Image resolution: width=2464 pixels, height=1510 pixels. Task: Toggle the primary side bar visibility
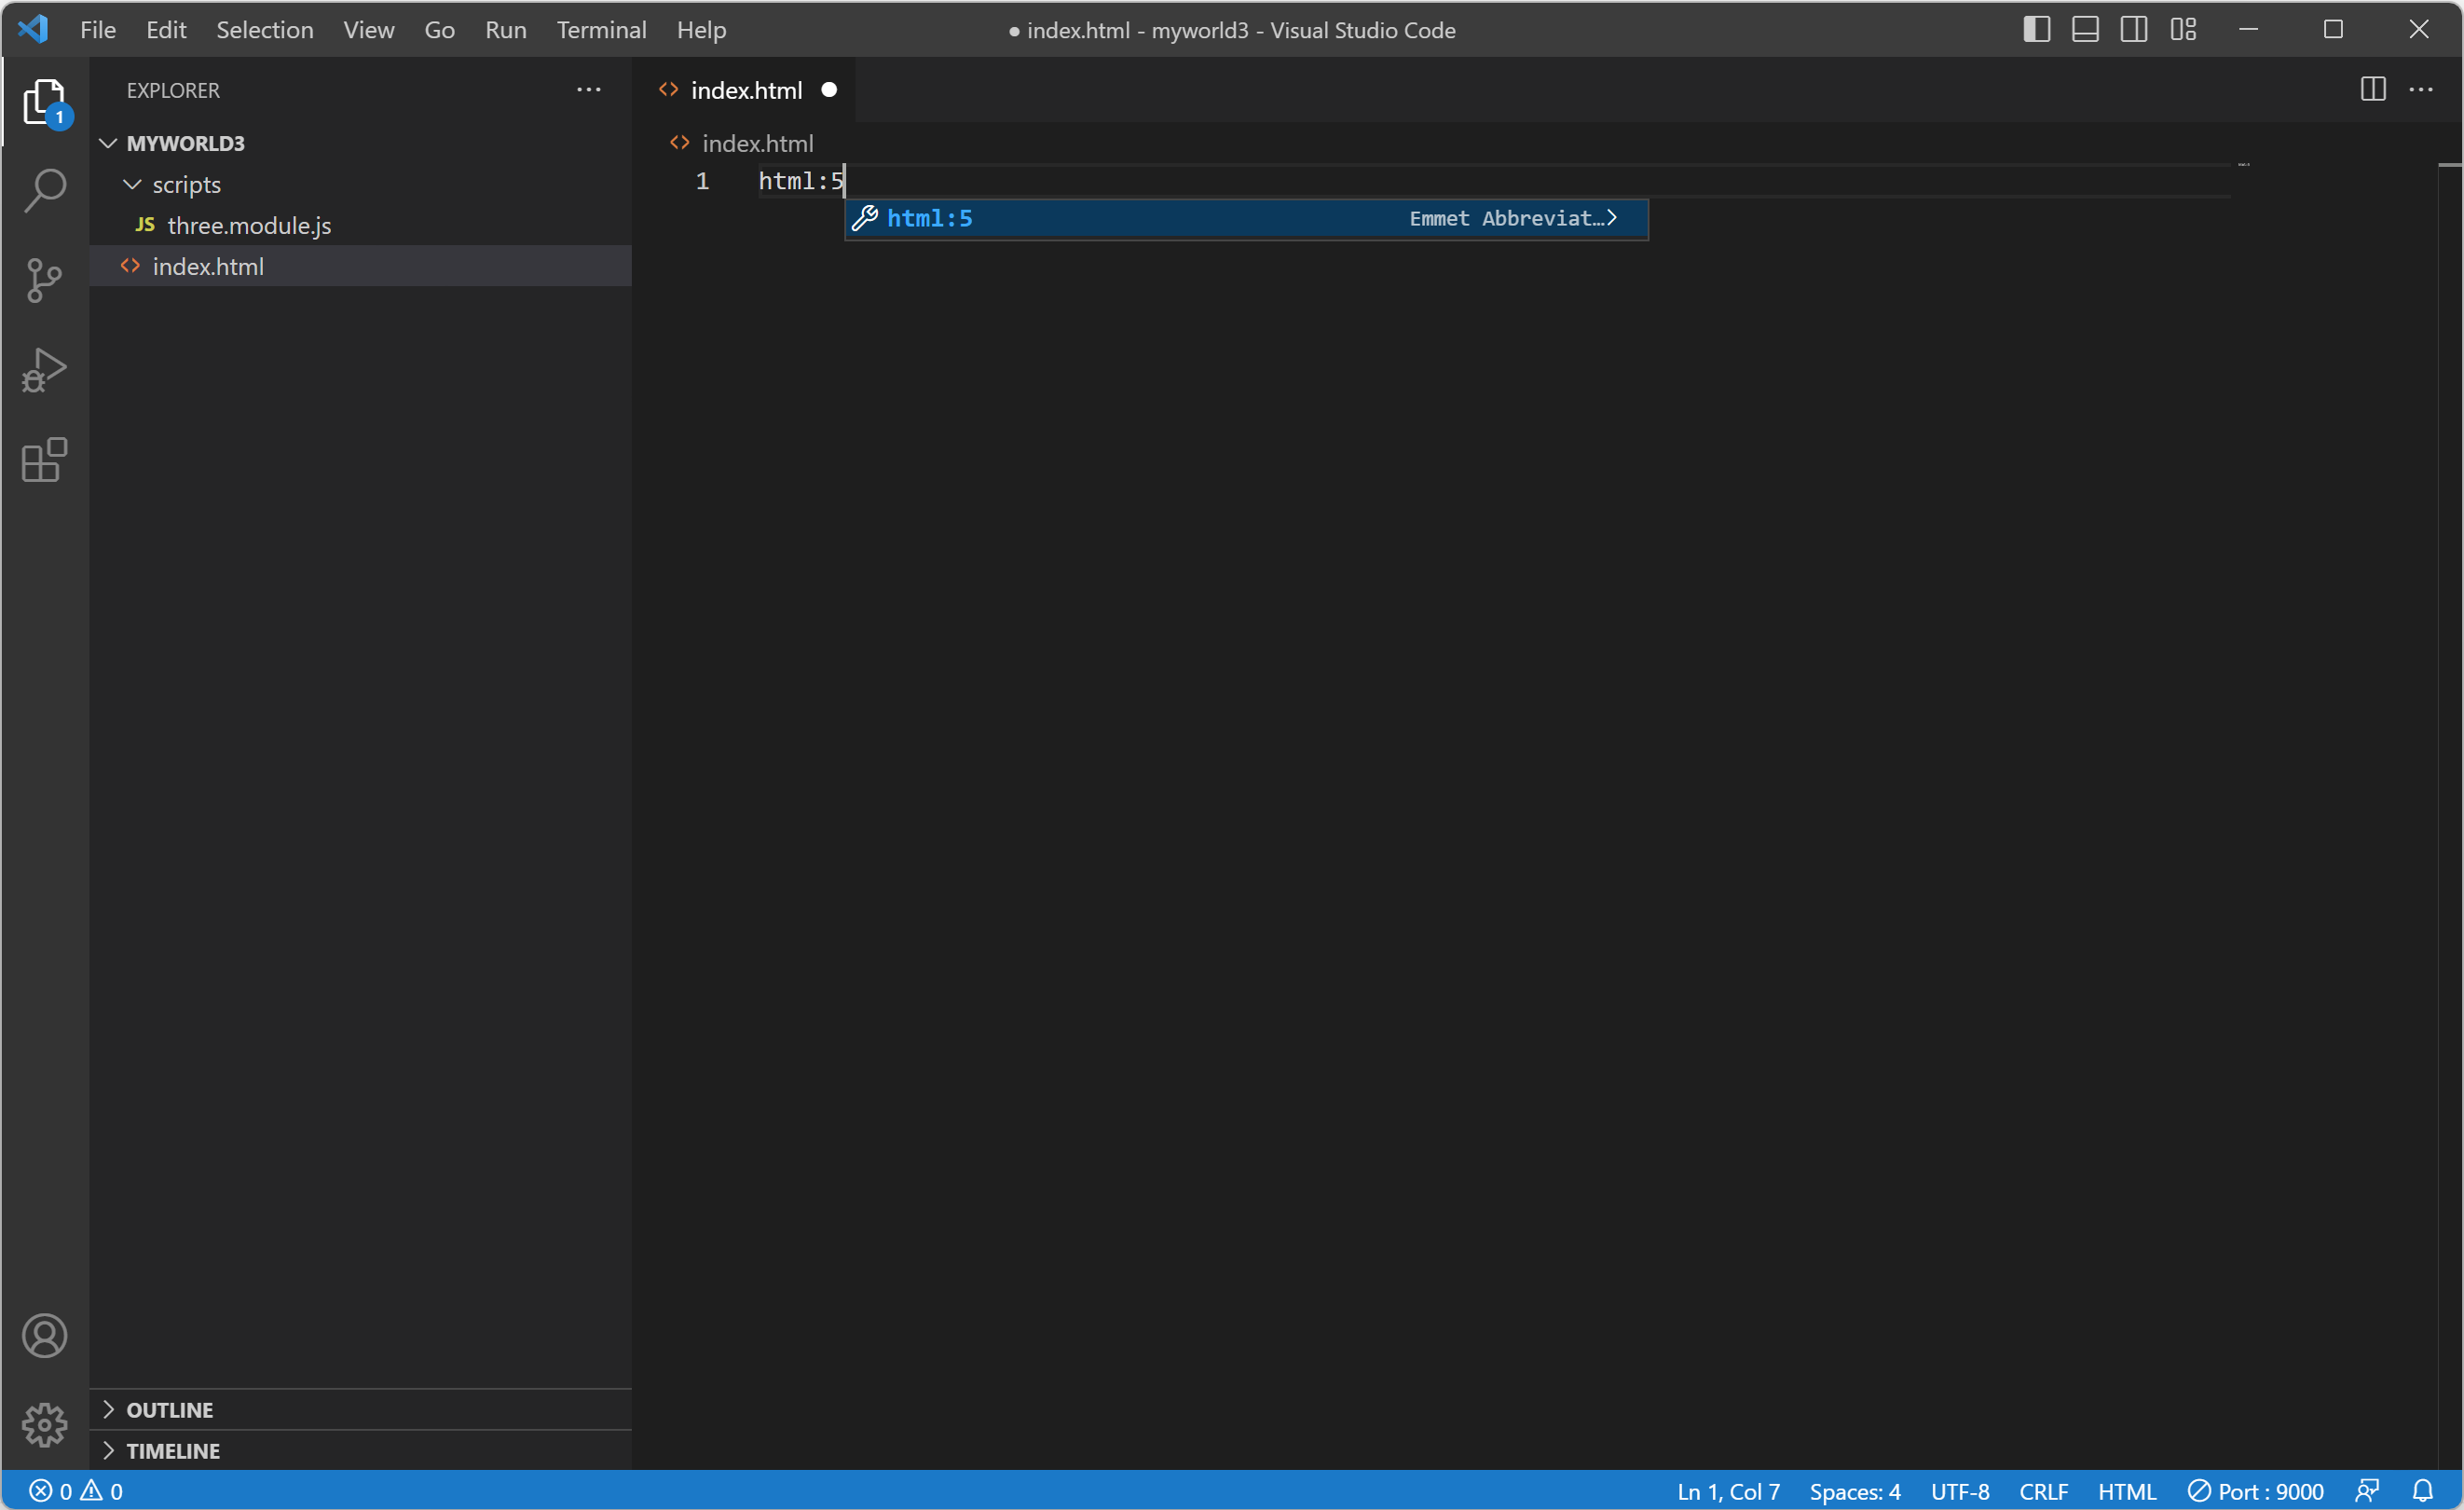click(2036, 30)
